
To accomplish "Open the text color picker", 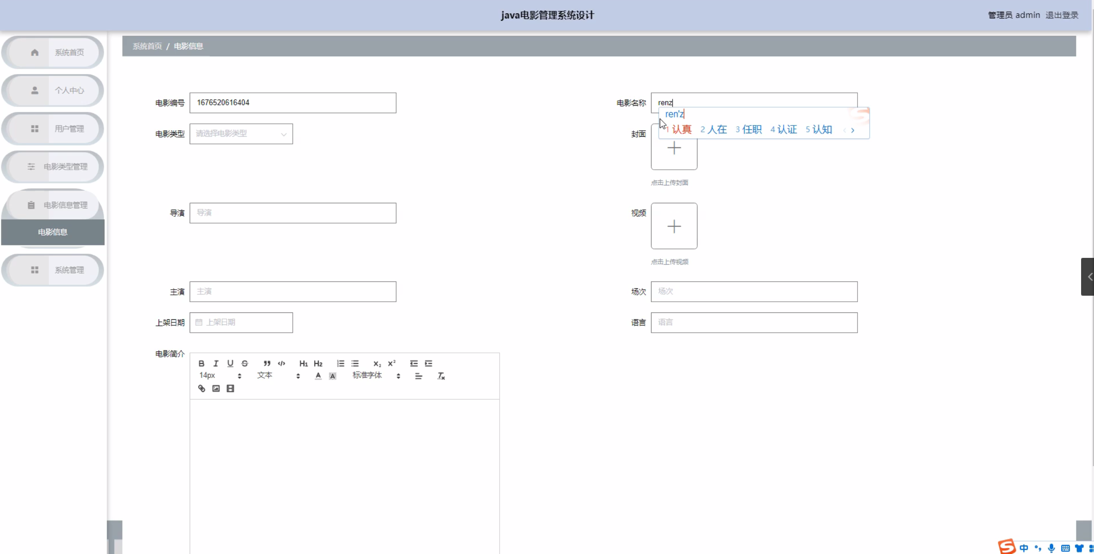I will [318, 376].
